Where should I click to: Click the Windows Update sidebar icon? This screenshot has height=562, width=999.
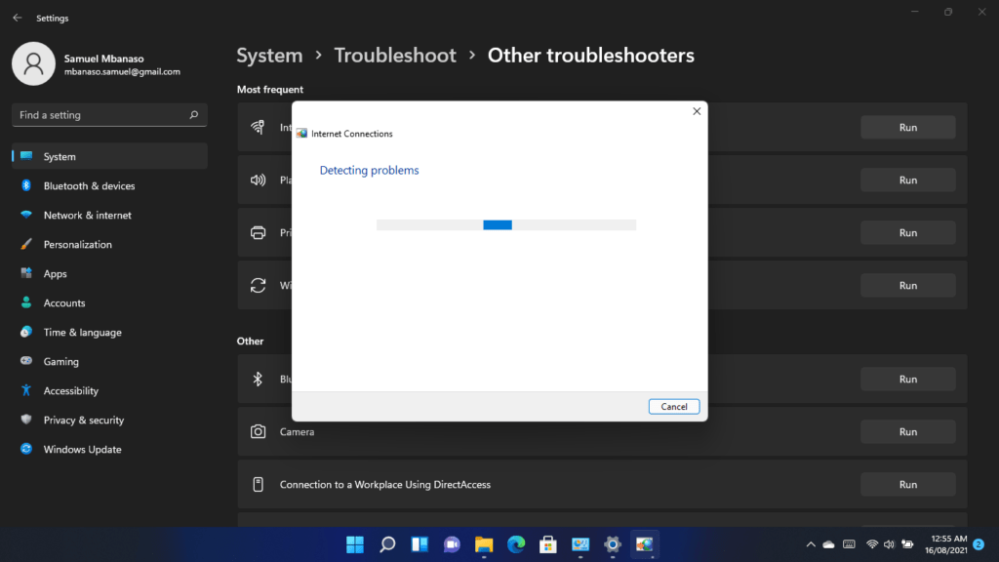pyautogui.click(x=27, y=449)
